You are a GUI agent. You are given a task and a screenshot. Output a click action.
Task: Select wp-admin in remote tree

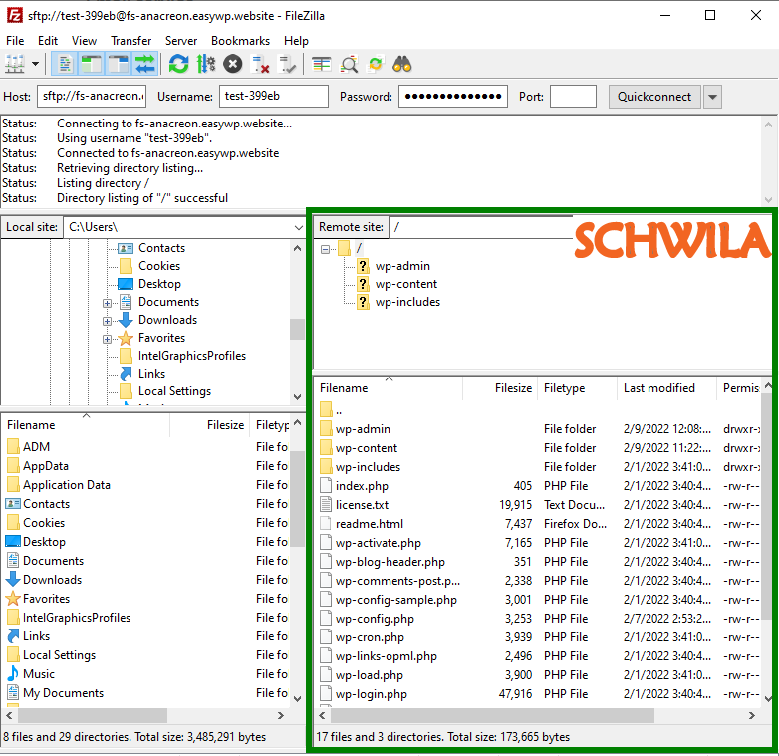point(402,266)
